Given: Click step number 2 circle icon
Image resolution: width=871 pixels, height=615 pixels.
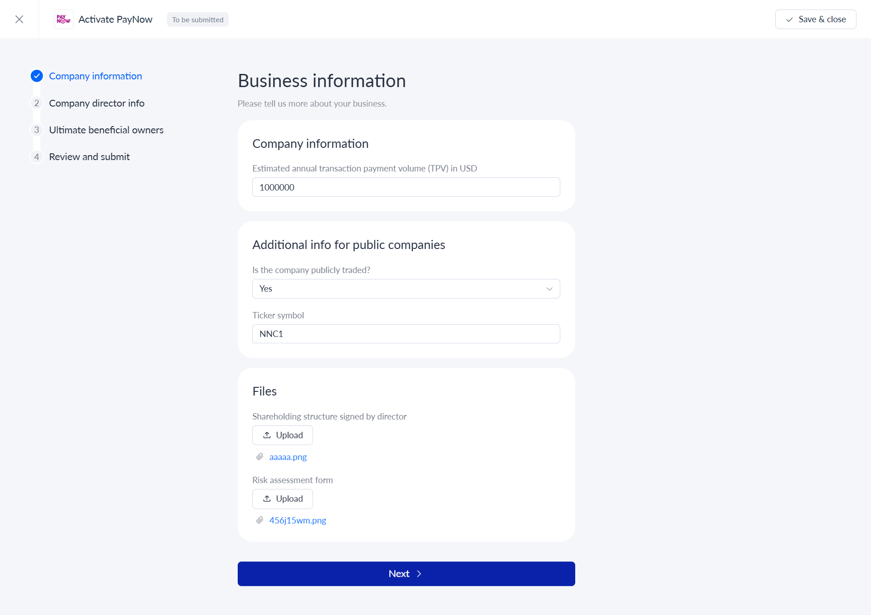Looking at the screenshot, I should tap(37, 103).
